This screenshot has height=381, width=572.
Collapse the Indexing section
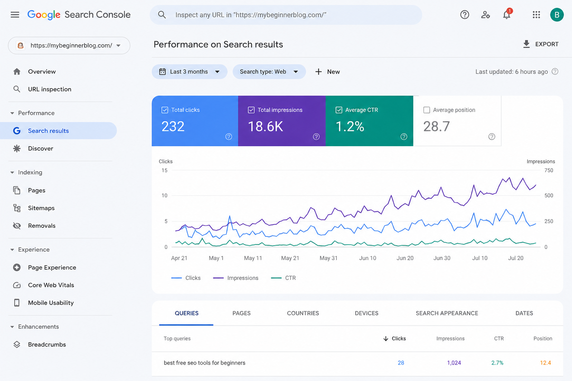[x=12, y=172]
